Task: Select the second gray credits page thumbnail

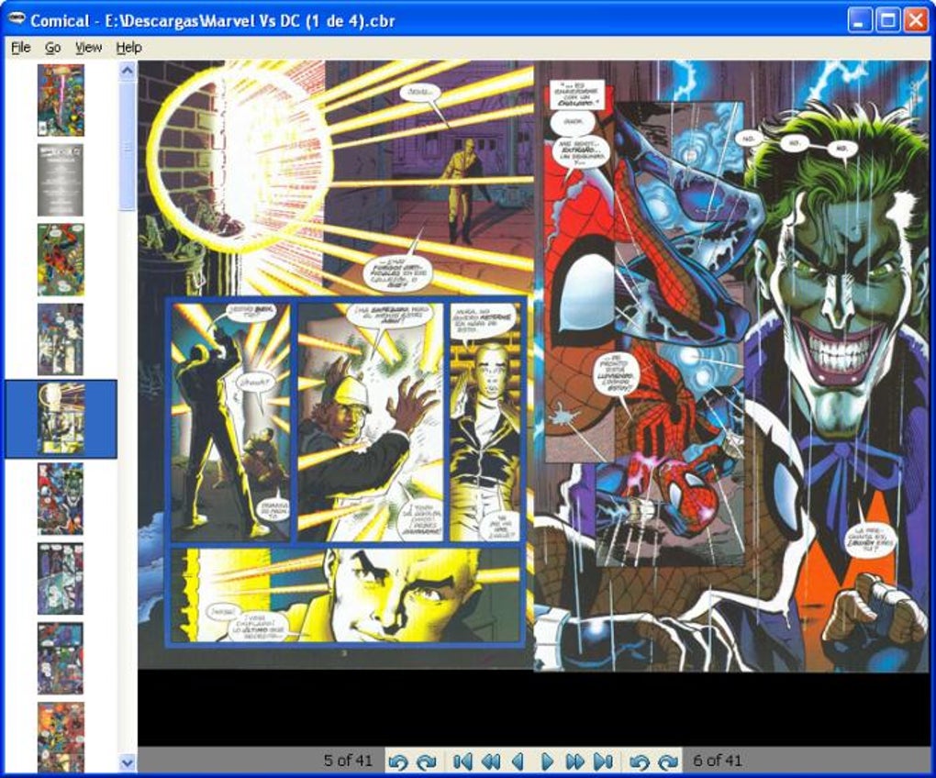Action: tap(61, 180)
